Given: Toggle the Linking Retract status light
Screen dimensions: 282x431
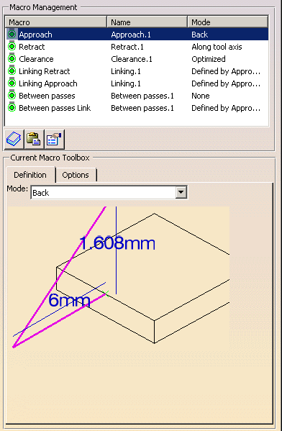Looking at the screenshot, I should [12, 71].
